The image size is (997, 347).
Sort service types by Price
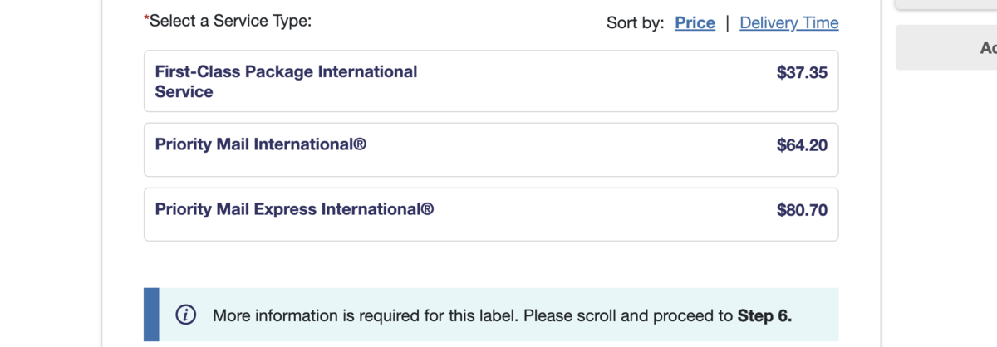point(695,23)
